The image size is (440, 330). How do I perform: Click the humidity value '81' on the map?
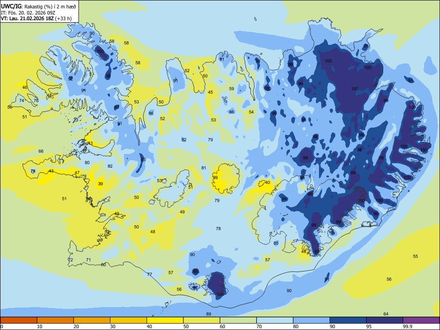tap(204, 168)
